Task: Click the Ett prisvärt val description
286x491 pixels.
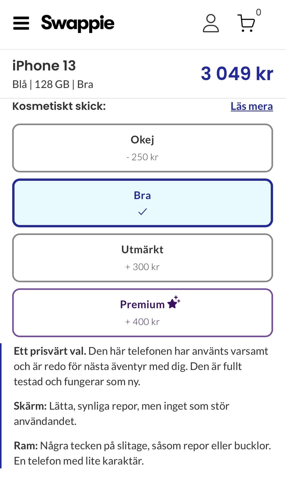Action: [x=141, y=366]
